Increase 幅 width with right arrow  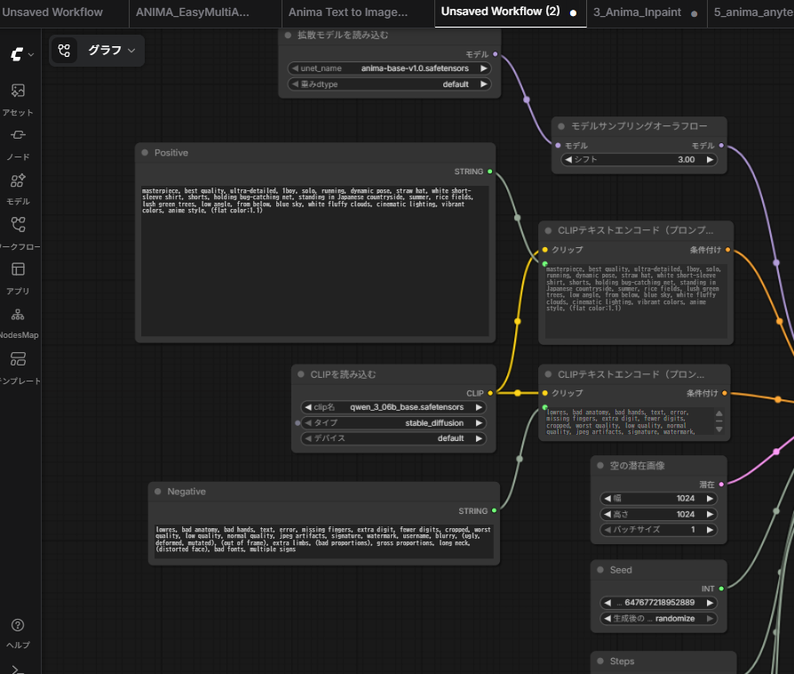pos(710,499)
